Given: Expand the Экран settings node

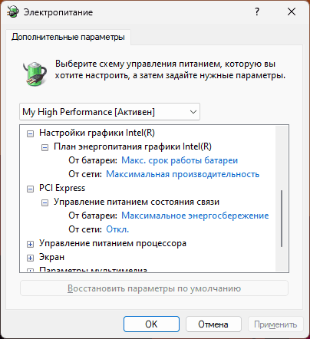Looking at the screenshot, I should click(x=30, y=258).
